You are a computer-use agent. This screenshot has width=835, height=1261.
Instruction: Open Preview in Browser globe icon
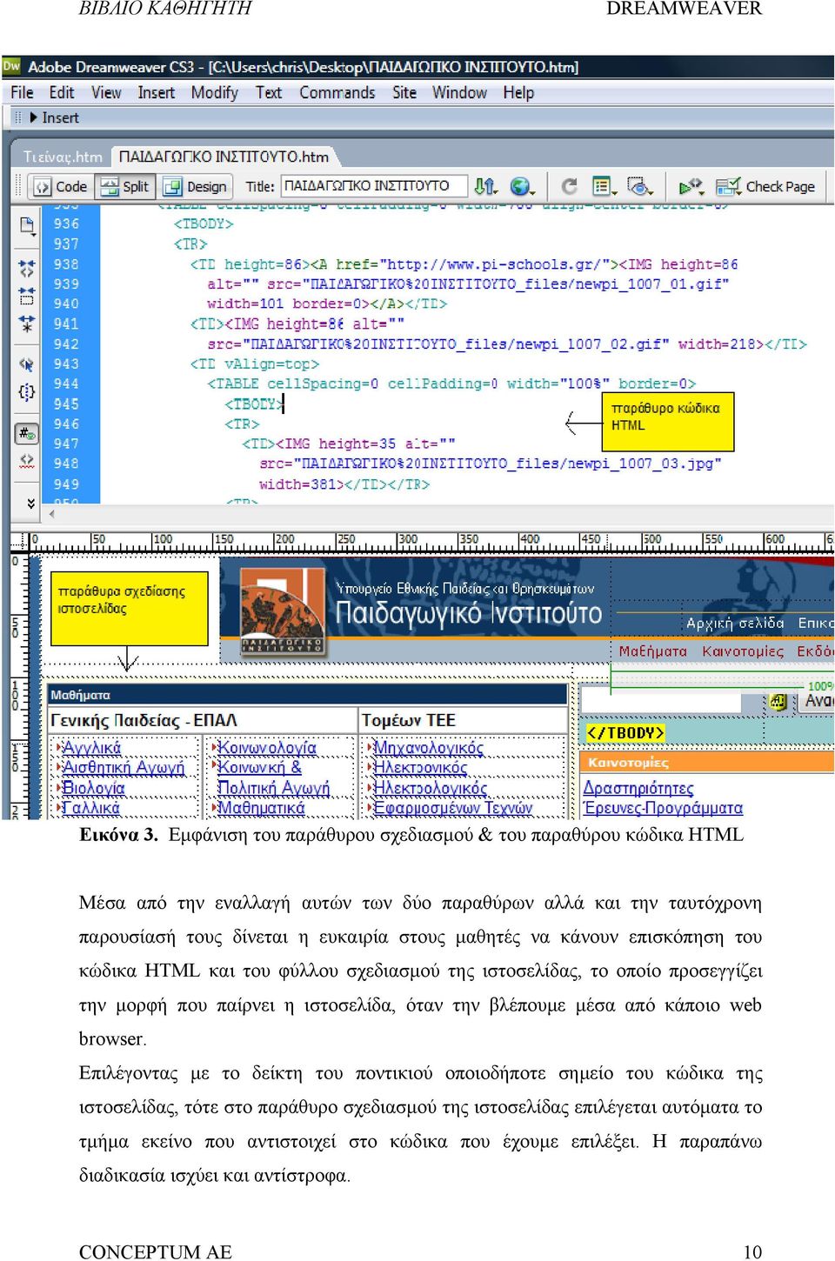522,186
